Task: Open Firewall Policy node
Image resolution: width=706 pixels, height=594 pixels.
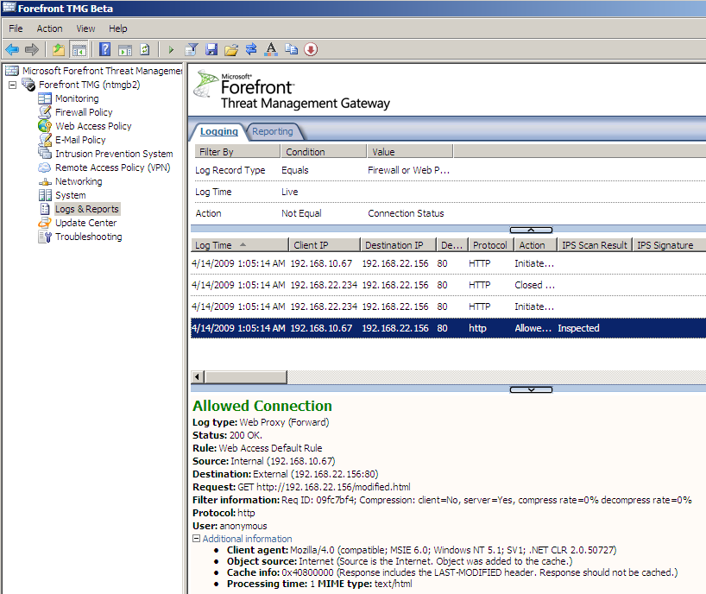Action: 84,112
